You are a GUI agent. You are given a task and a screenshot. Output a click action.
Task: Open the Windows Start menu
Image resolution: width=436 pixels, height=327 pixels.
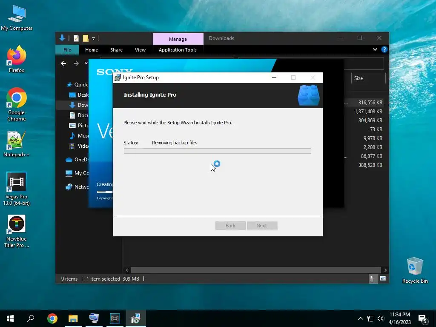tap(10, 318)
